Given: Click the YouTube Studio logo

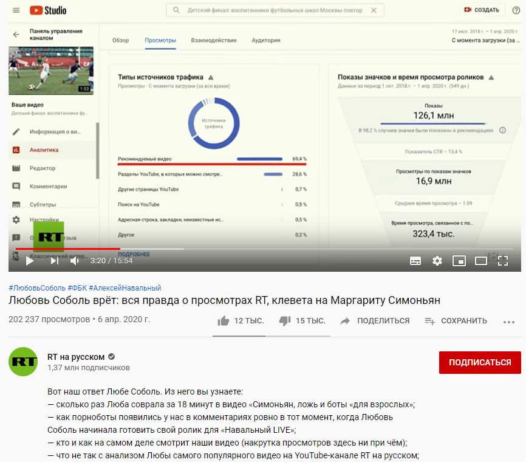Looking at the screenshot, I should [x=48, y=10].
